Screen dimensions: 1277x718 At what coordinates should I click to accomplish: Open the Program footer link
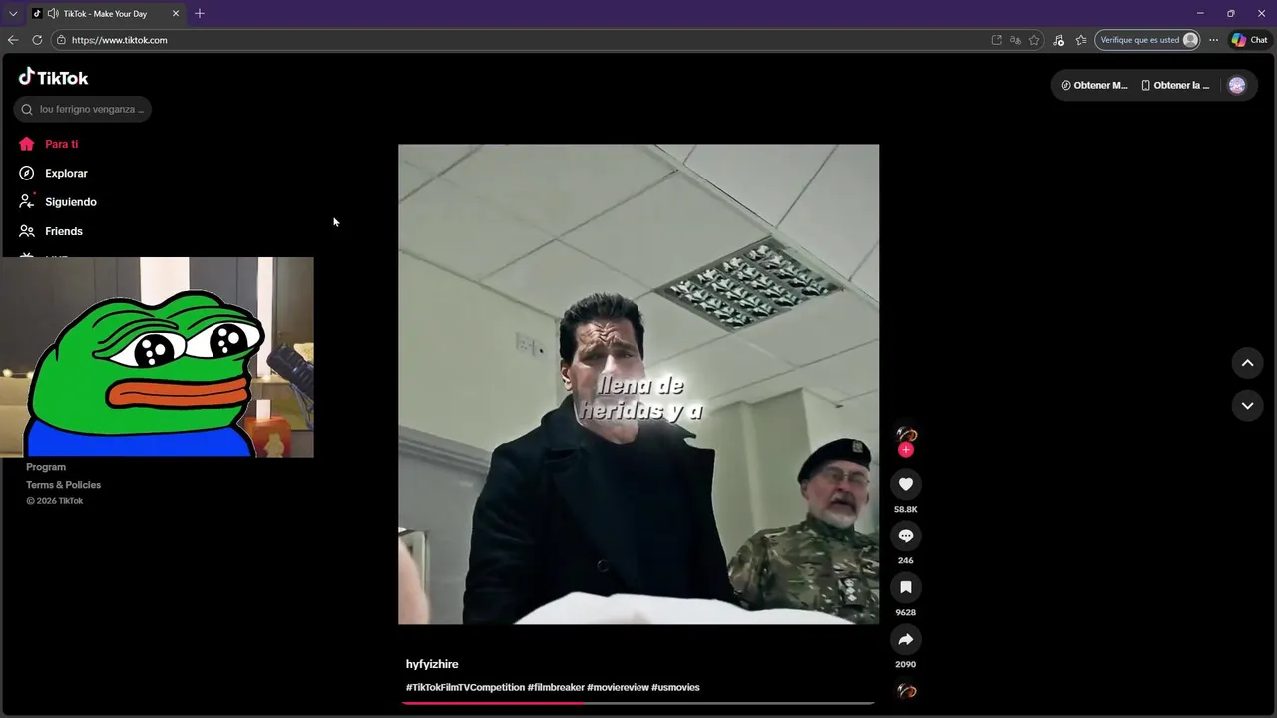tap(46, 467)
